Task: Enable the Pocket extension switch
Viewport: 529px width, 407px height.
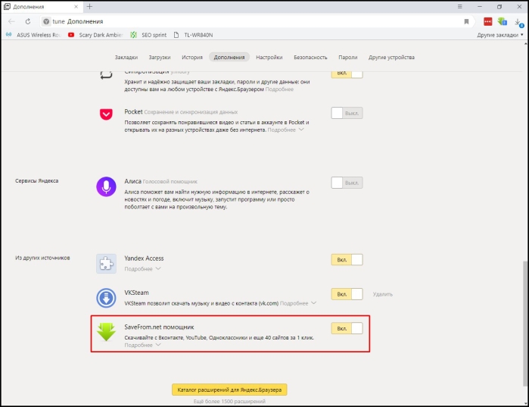Action: 347,113
